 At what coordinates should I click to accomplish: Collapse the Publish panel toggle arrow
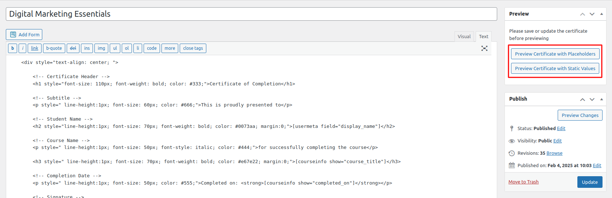point(601,99)
